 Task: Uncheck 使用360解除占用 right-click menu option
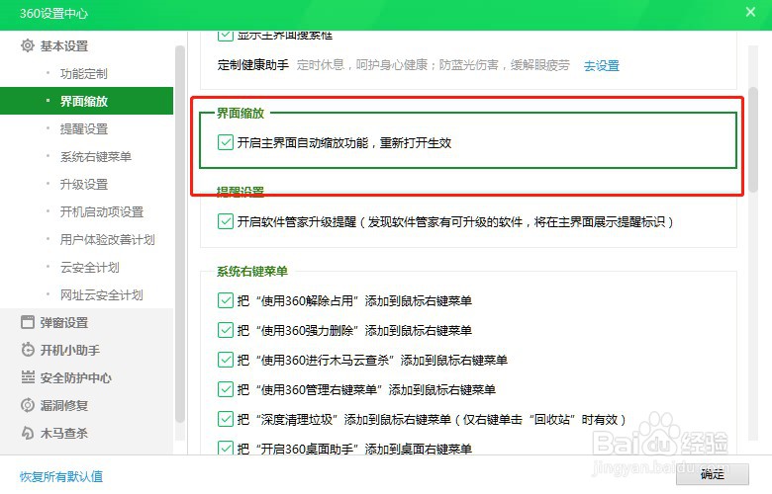225,300
